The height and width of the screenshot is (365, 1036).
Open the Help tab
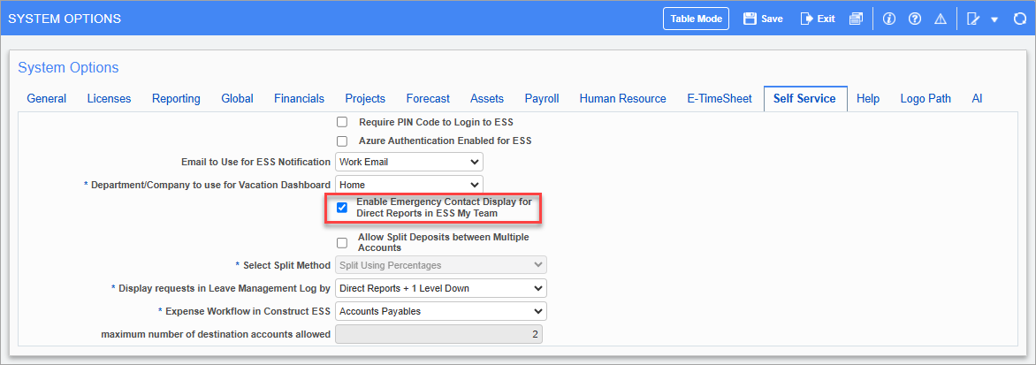click(x=868, y=98)
